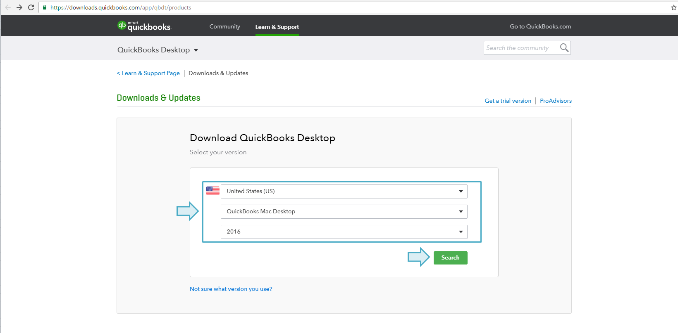Open the ProAdvisors link

click(x=556, y=101)
